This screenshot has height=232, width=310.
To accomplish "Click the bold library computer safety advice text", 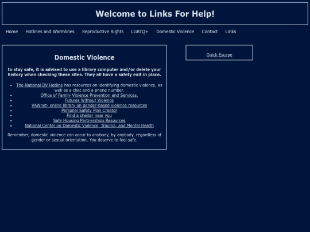I will pyautogui.click(x=84, y=72).
